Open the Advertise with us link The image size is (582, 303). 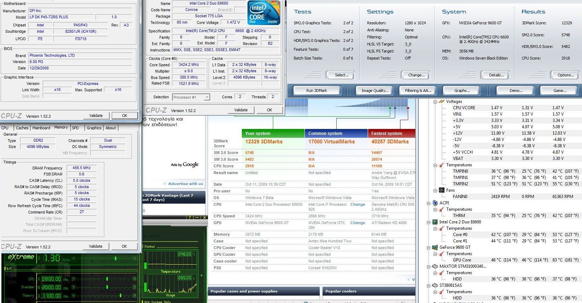185,184
